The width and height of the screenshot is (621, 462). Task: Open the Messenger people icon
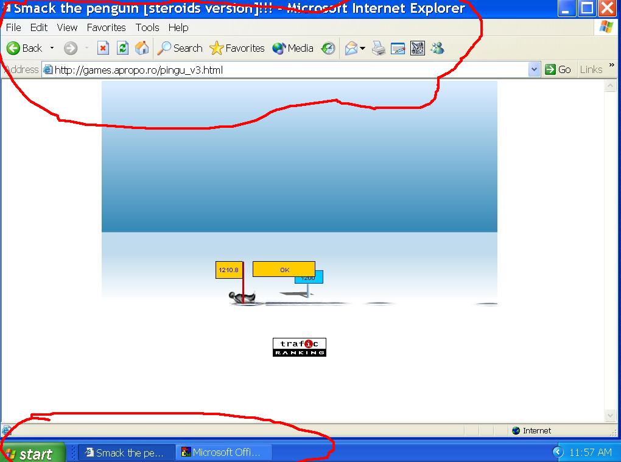438,48
